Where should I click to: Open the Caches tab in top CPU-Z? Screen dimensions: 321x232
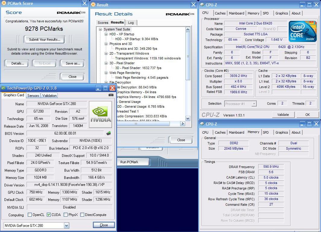tap(220, 13)
